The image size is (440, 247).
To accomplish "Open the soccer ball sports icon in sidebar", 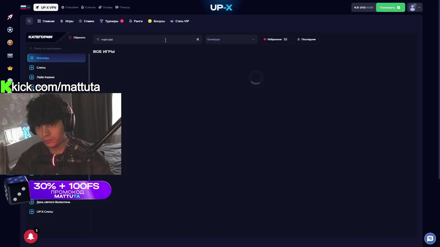I will (x=10, y=30).
